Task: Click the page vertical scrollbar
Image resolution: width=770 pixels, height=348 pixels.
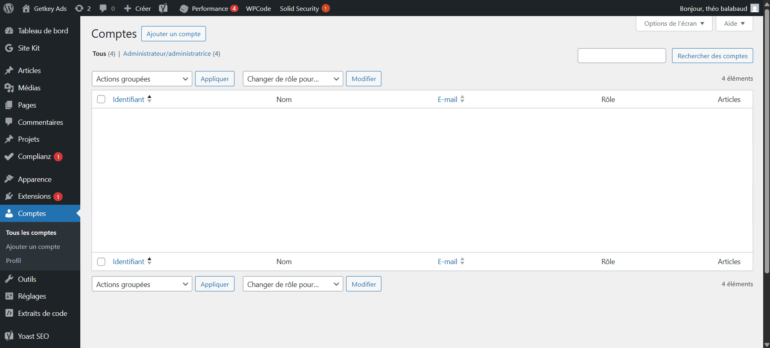Action: click(x=767, y=140)
